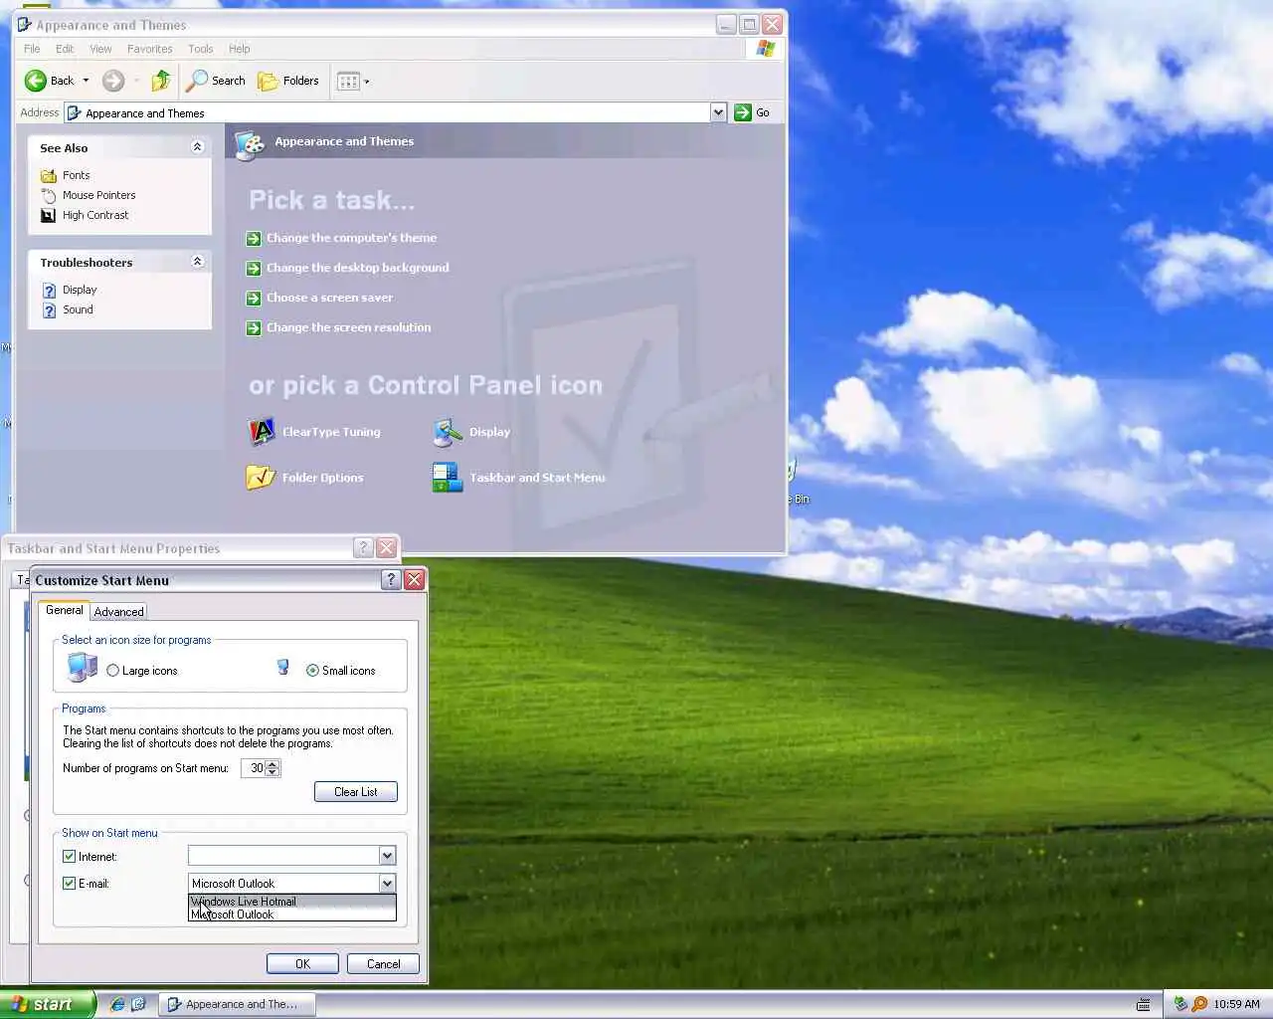1273x1019 pixels.
Task: Toggle the Folders pane button
Action: click(288, 81)
